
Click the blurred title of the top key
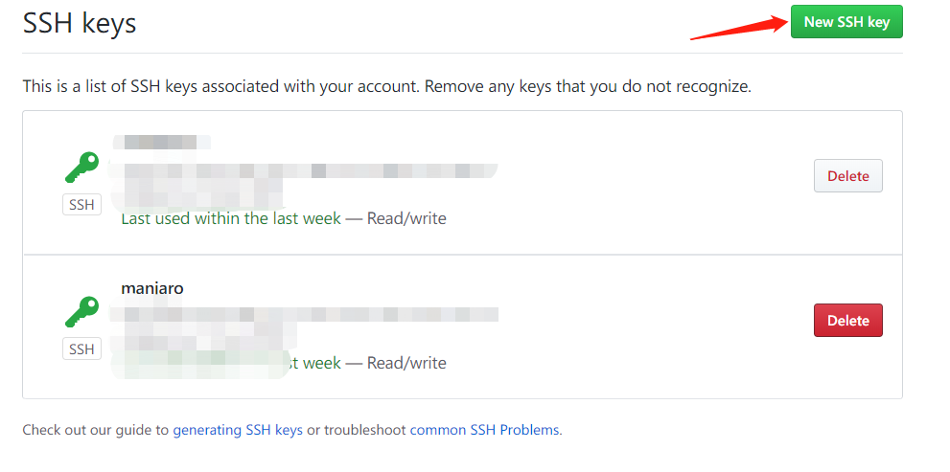point(161,143)
